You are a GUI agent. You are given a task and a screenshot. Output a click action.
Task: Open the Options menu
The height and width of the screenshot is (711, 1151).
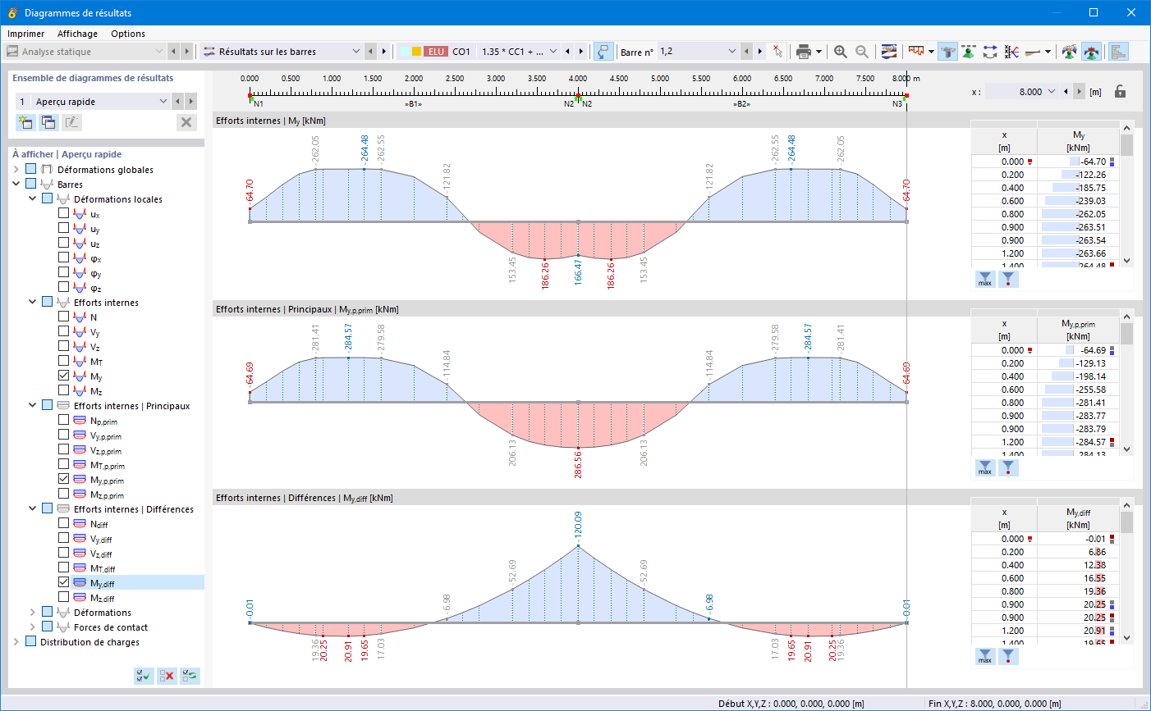[x=128, y=34]
